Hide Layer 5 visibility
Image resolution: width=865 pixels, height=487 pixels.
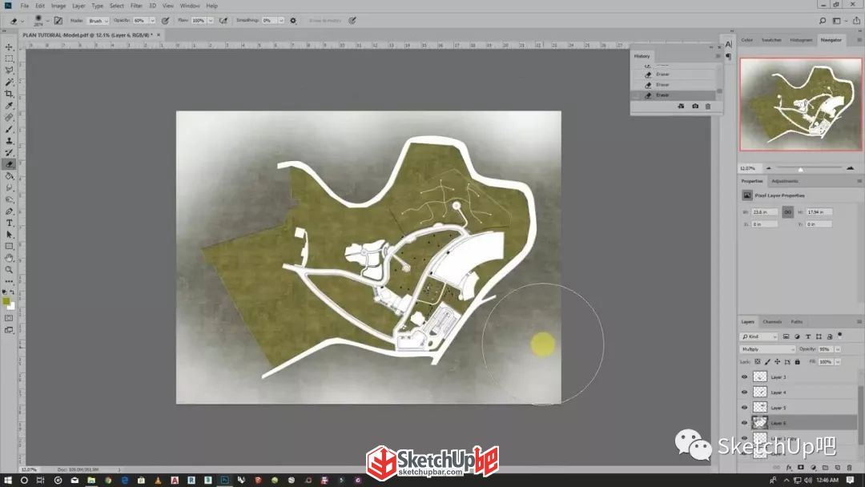(744, 408)
